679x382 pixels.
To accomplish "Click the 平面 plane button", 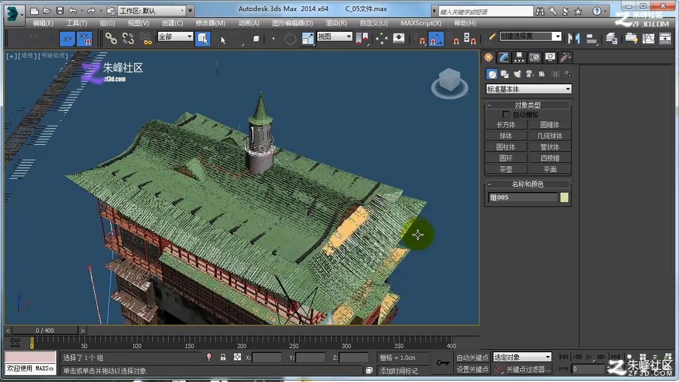I will (550, 169).
